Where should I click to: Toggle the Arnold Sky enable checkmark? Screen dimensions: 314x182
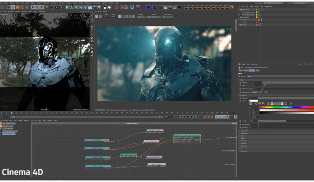(259, 17)
